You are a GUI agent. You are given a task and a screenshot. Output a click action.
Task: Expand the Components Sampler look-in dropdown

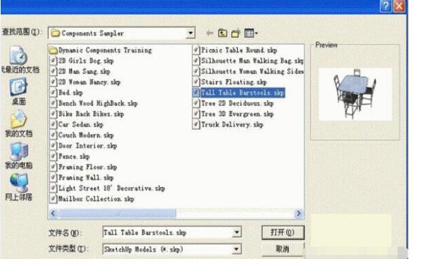pos(190,33)
